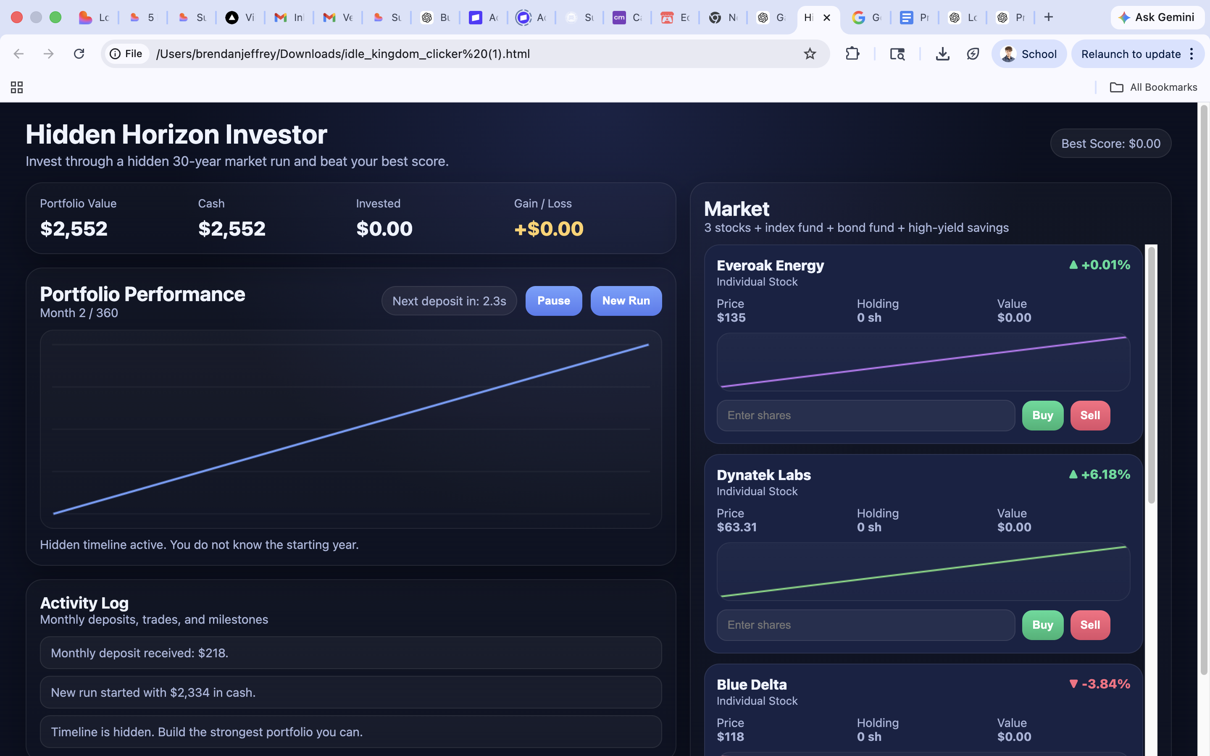Switch to the Gmail Inbox tab
Screen dimensions: 1210x756
pyautogui.click(x=289, y=18)
